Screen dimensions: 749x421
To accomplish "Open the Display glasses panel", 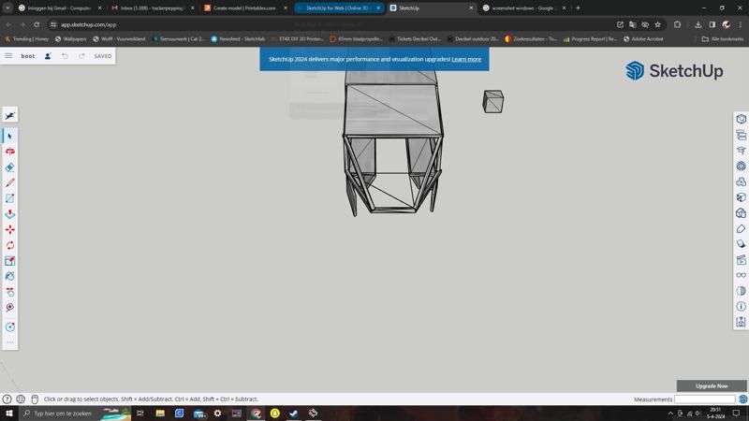I will pyautogui.click(x=741, y=275).
